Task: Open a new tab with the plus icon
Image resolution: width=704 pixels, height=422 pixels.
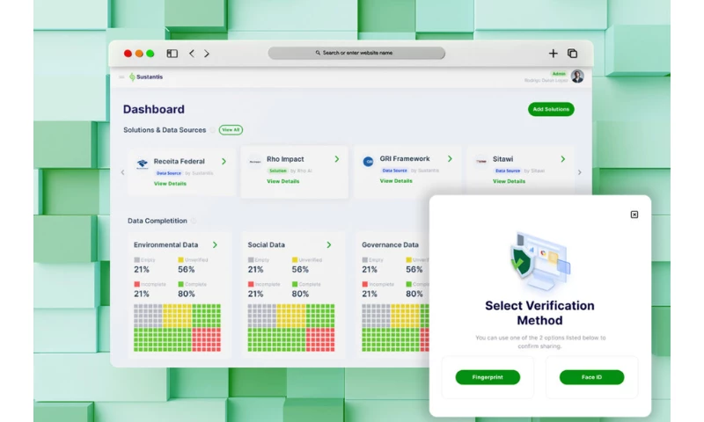Action: tap(554, 54)
